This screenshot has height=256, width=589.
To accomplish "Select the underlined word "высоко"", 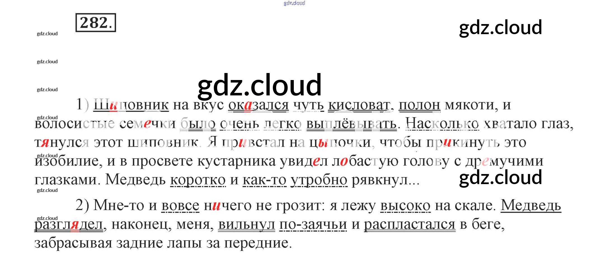I will tap(405, 206).
